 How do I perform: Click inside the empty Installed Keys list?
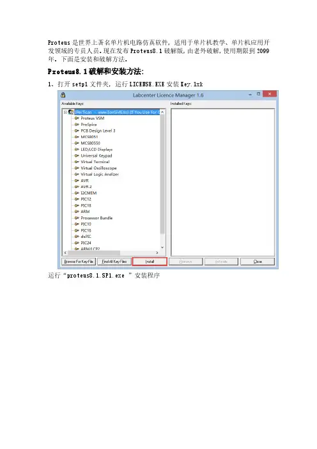point(222,182)
